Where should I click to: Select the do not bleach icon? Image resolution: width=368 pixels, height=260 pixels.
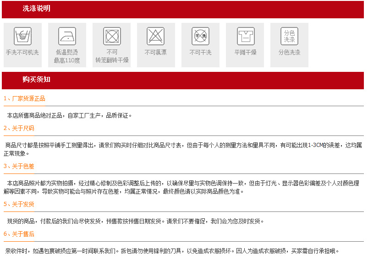pos(155,36)
